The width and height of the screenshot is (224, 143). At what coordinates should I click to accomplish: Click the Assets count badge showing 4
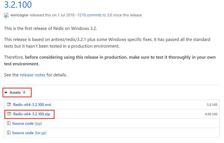pos(24,92)
